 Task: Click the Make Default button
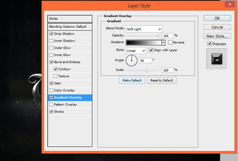(x=132, y=80)
